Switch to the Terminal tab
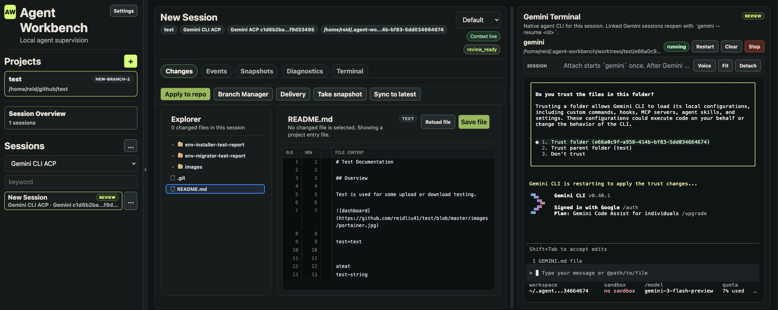The width and height of the screenshot is (778, 310). (x=350, y=71)
